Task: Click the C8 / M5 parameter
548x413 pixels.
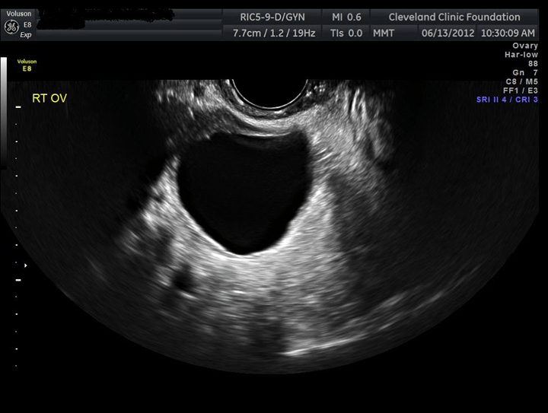Action: coord(522,81)
